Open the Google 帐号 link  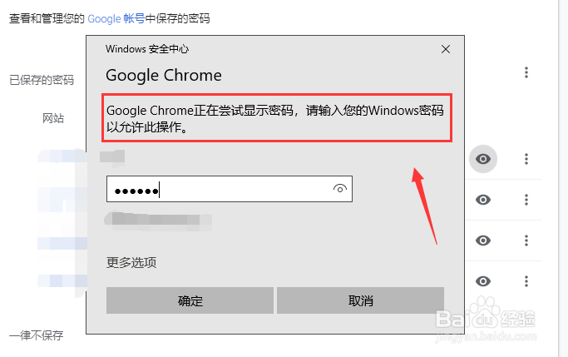[116, 18]
